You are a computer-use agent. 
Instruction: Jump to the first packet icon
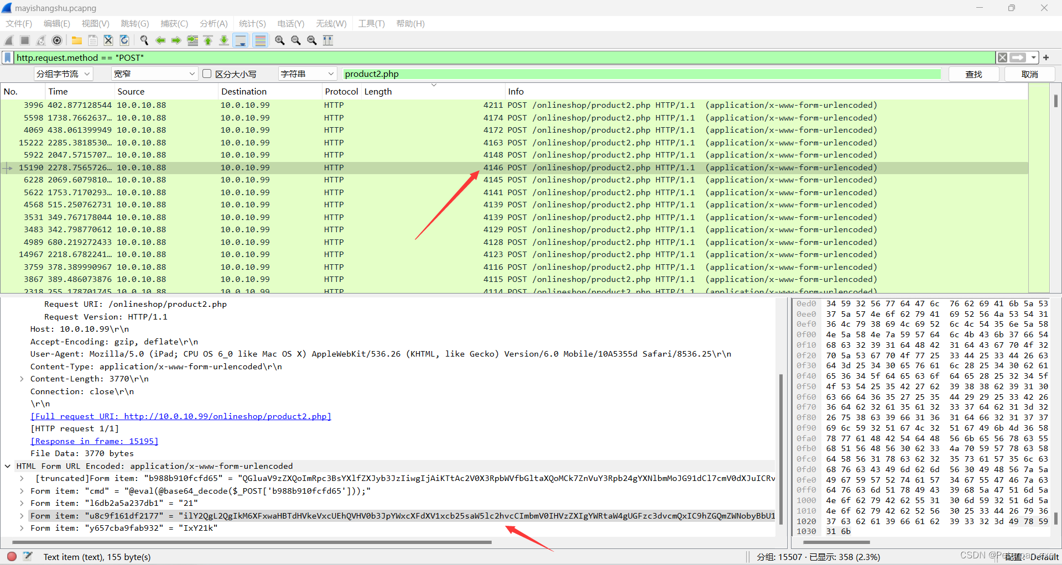(208, 40)
